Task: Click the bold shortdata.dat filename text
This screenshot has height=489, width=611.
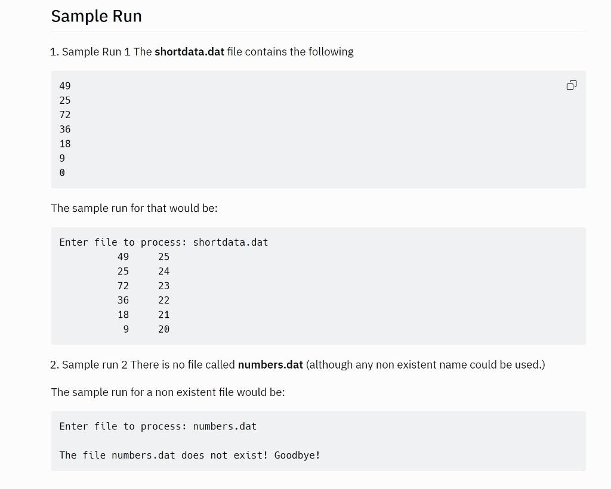Action: tap(189, 52)
